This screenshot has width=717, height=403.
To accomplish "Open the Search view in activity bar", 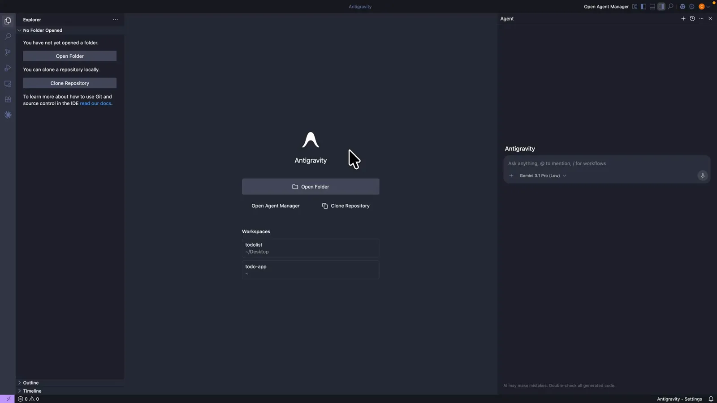I will point(8,36).
